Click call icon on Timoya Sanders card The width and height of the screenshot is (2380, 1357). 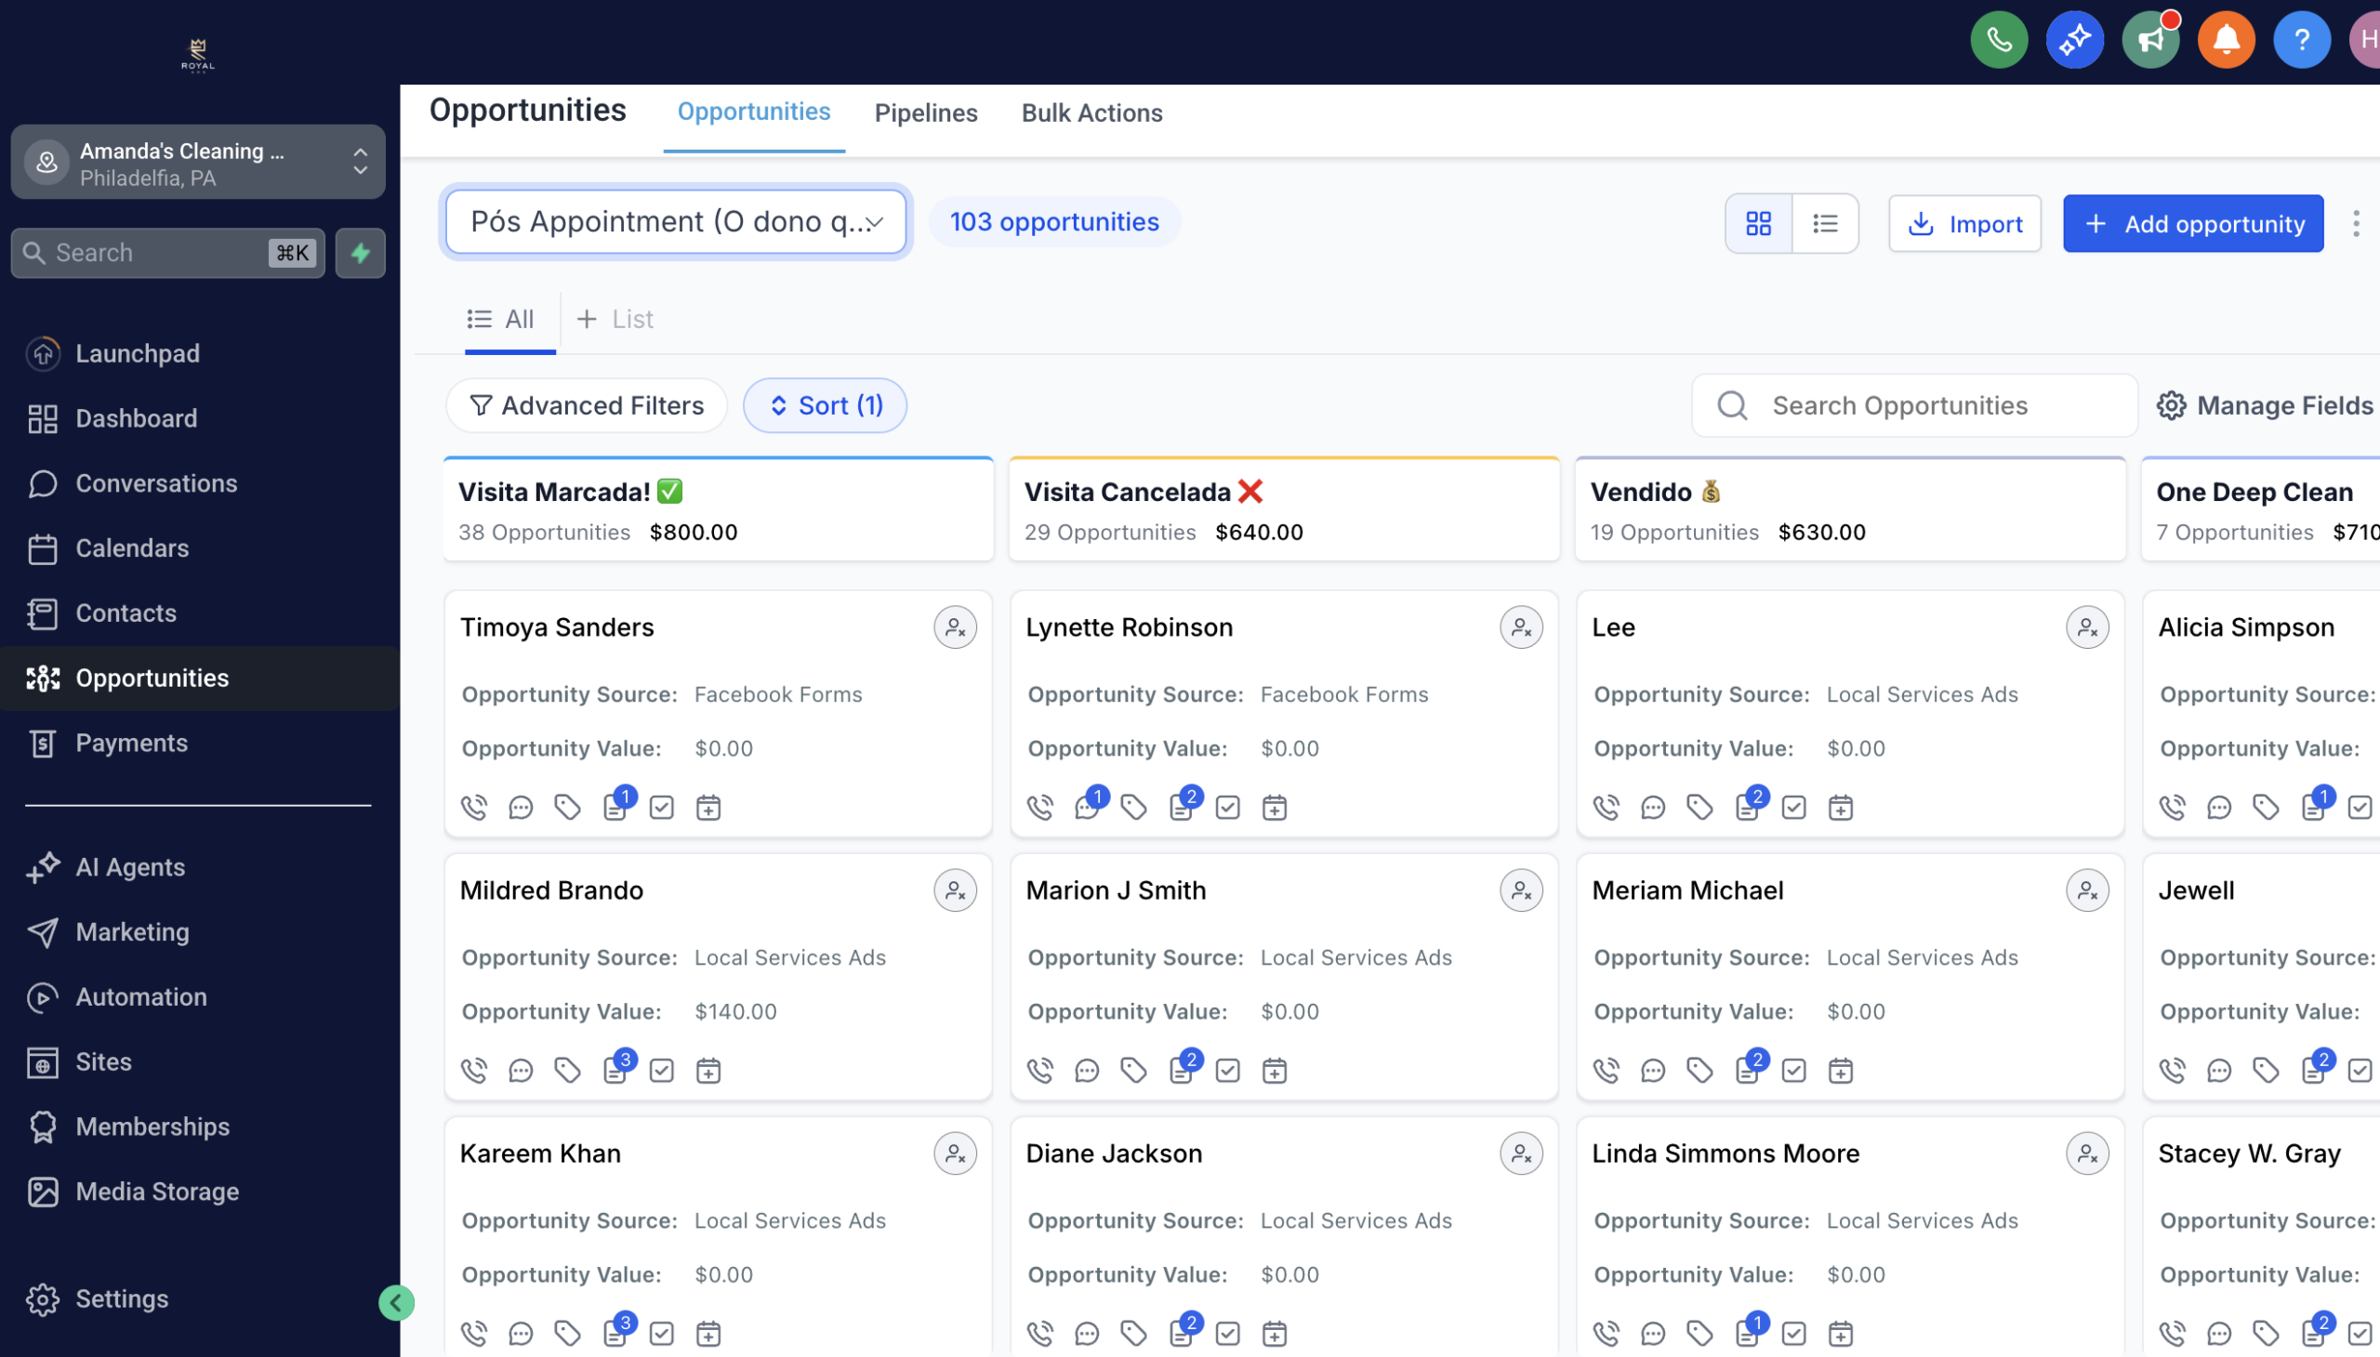pyautogui.click(x=473, y=807)
